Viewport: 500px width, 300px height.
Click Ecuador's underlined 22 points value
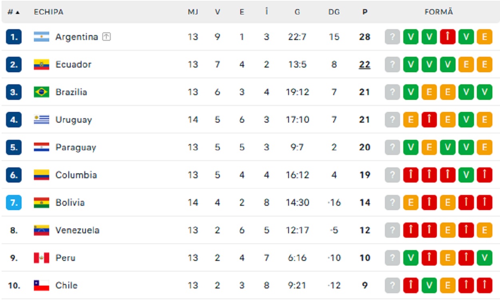[x=365, y=64]
